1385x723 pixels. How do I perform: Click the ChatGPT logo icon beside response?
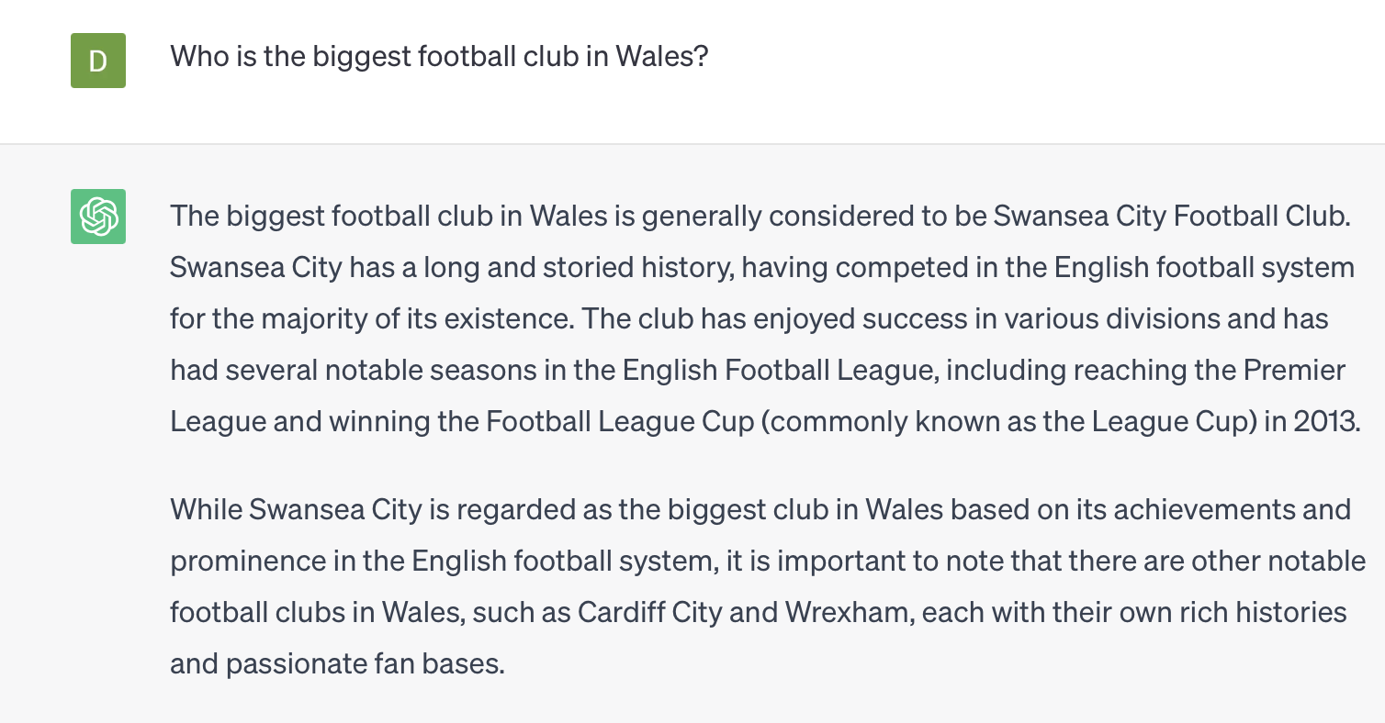tap(98, 217)
